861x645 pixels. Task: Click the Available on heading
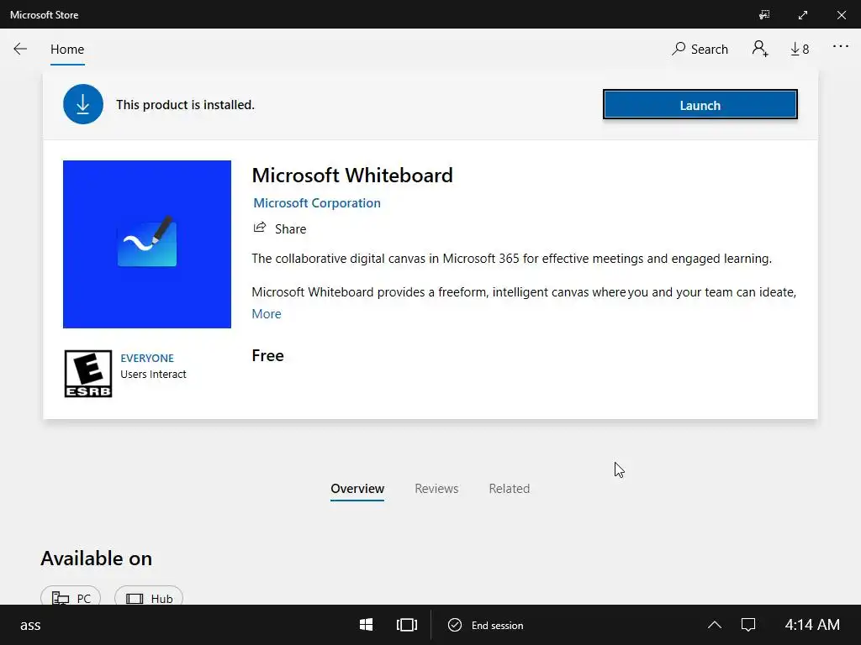[96, 558]
